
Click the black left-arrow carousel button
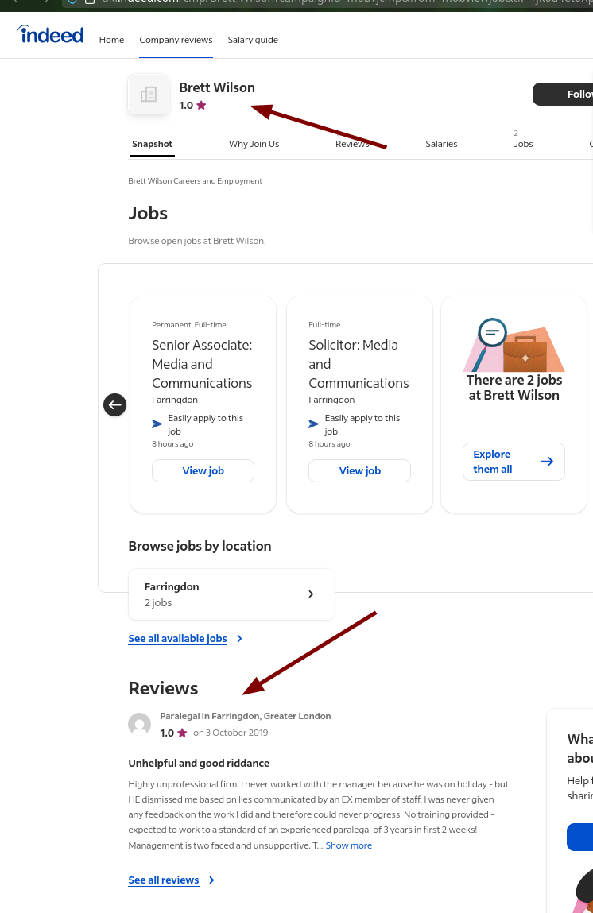pyautogui.click(x=114, y=404)
